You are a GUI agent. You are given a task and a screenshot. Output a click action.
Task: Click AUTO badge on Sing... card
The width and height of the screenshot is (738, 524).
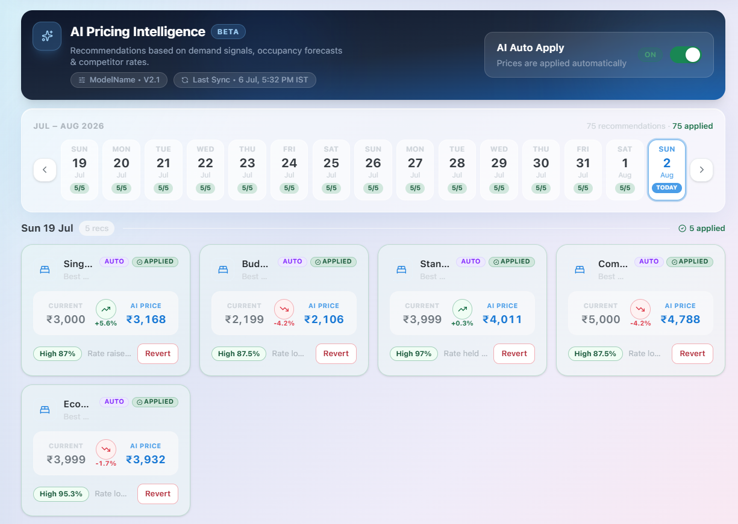pos(114,262)
